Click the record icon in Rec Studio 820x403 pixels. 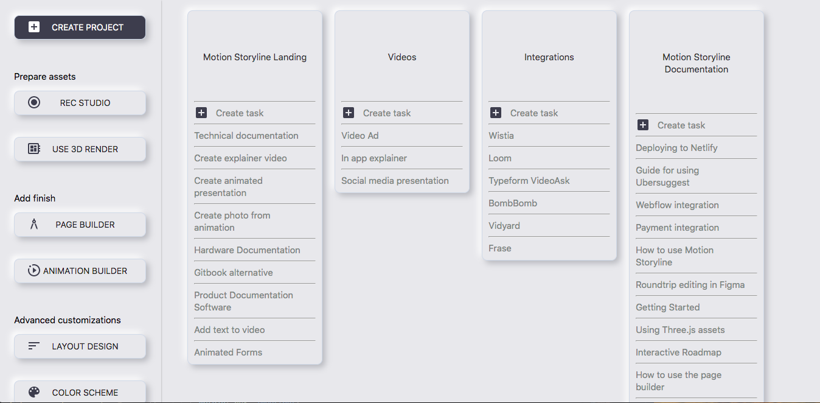pyautogui.click(x=34, y=103)
